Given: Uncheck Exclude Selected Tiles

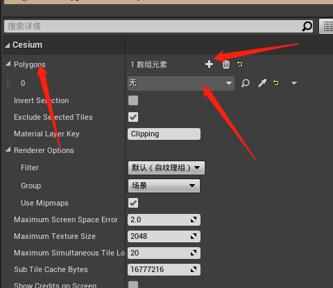Looking at the screenshot, I should tap(133, 117).
